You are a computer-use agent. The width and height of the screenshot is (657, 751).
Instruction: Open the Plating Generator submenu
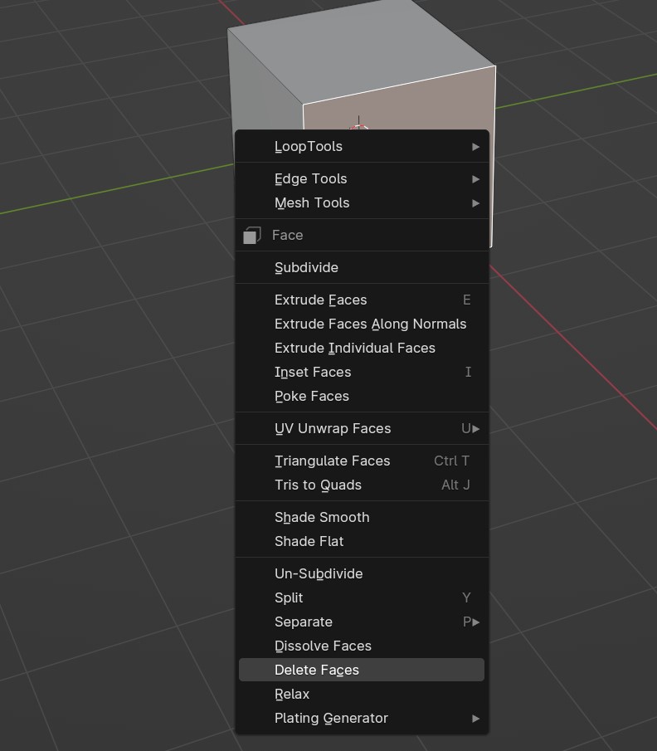[x=331, y=718]
